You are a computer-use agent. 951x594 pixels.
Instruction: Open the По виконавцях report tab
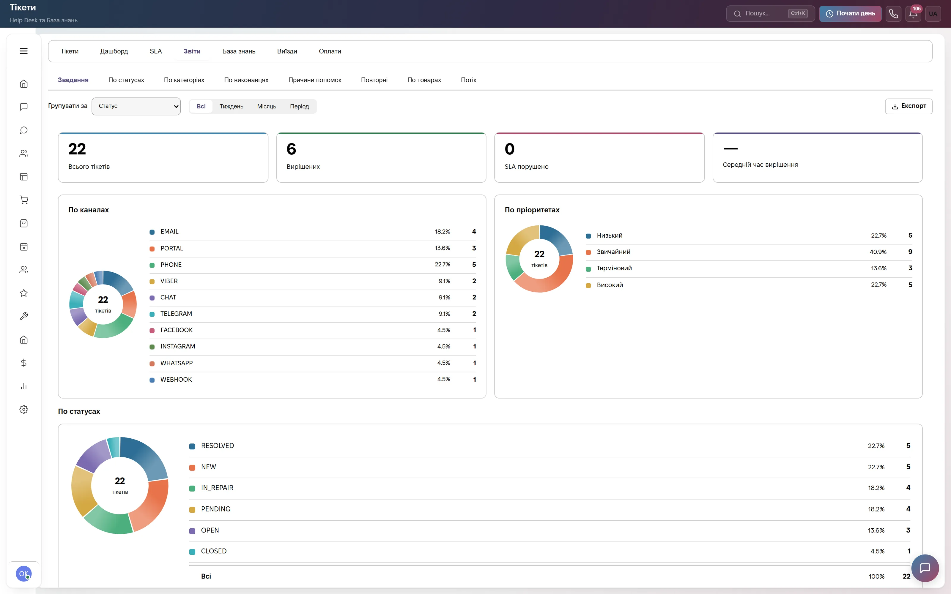246,80
